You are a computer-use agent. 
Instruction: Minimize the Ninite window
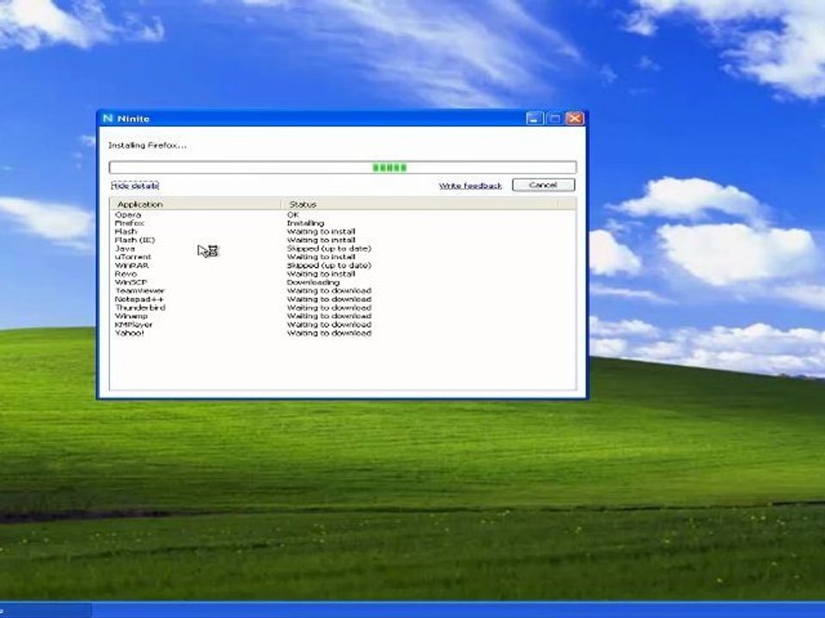535,118
